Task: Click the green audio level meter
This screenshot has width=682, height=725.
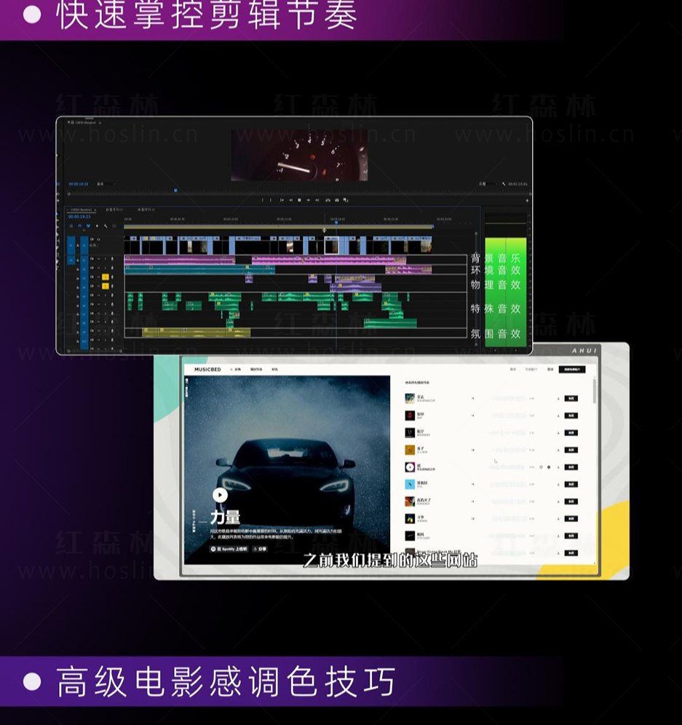Action: point(505,291)
